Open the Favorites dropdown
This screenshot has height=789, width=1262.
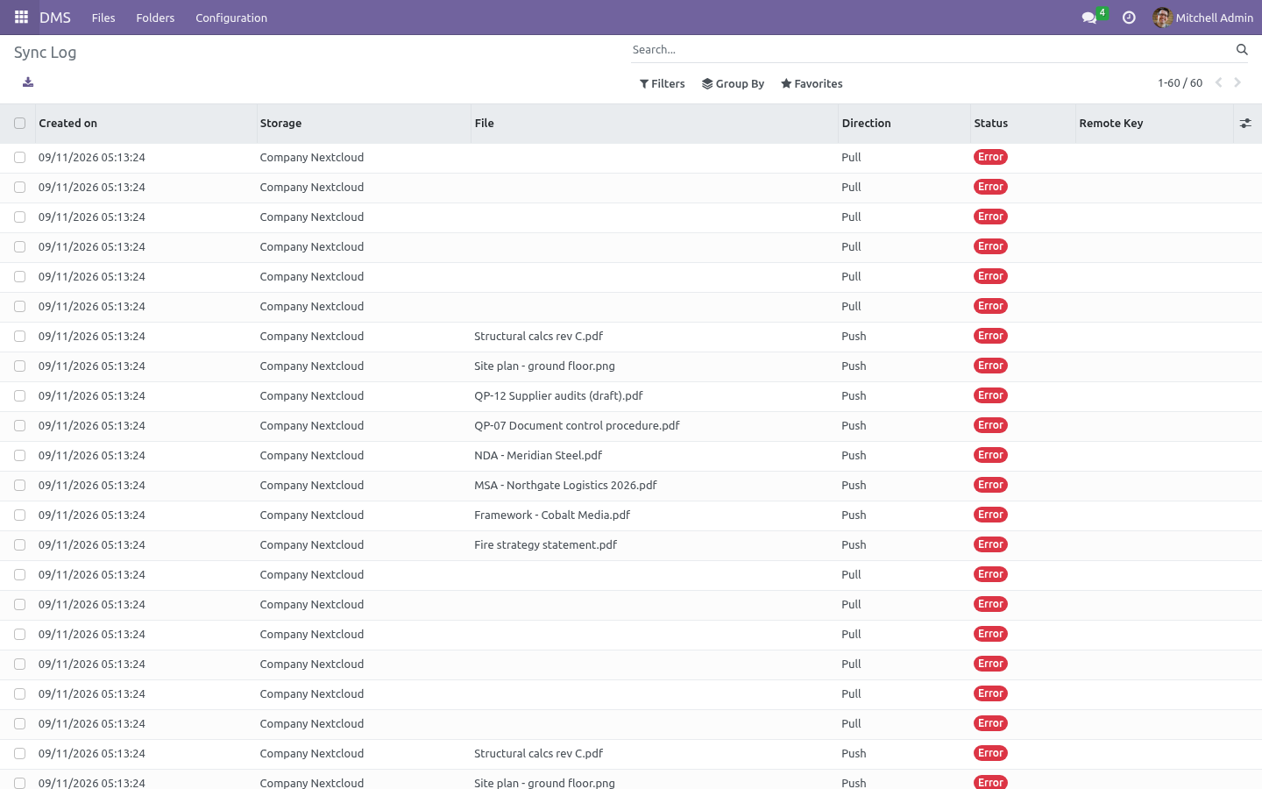point(812,84)
